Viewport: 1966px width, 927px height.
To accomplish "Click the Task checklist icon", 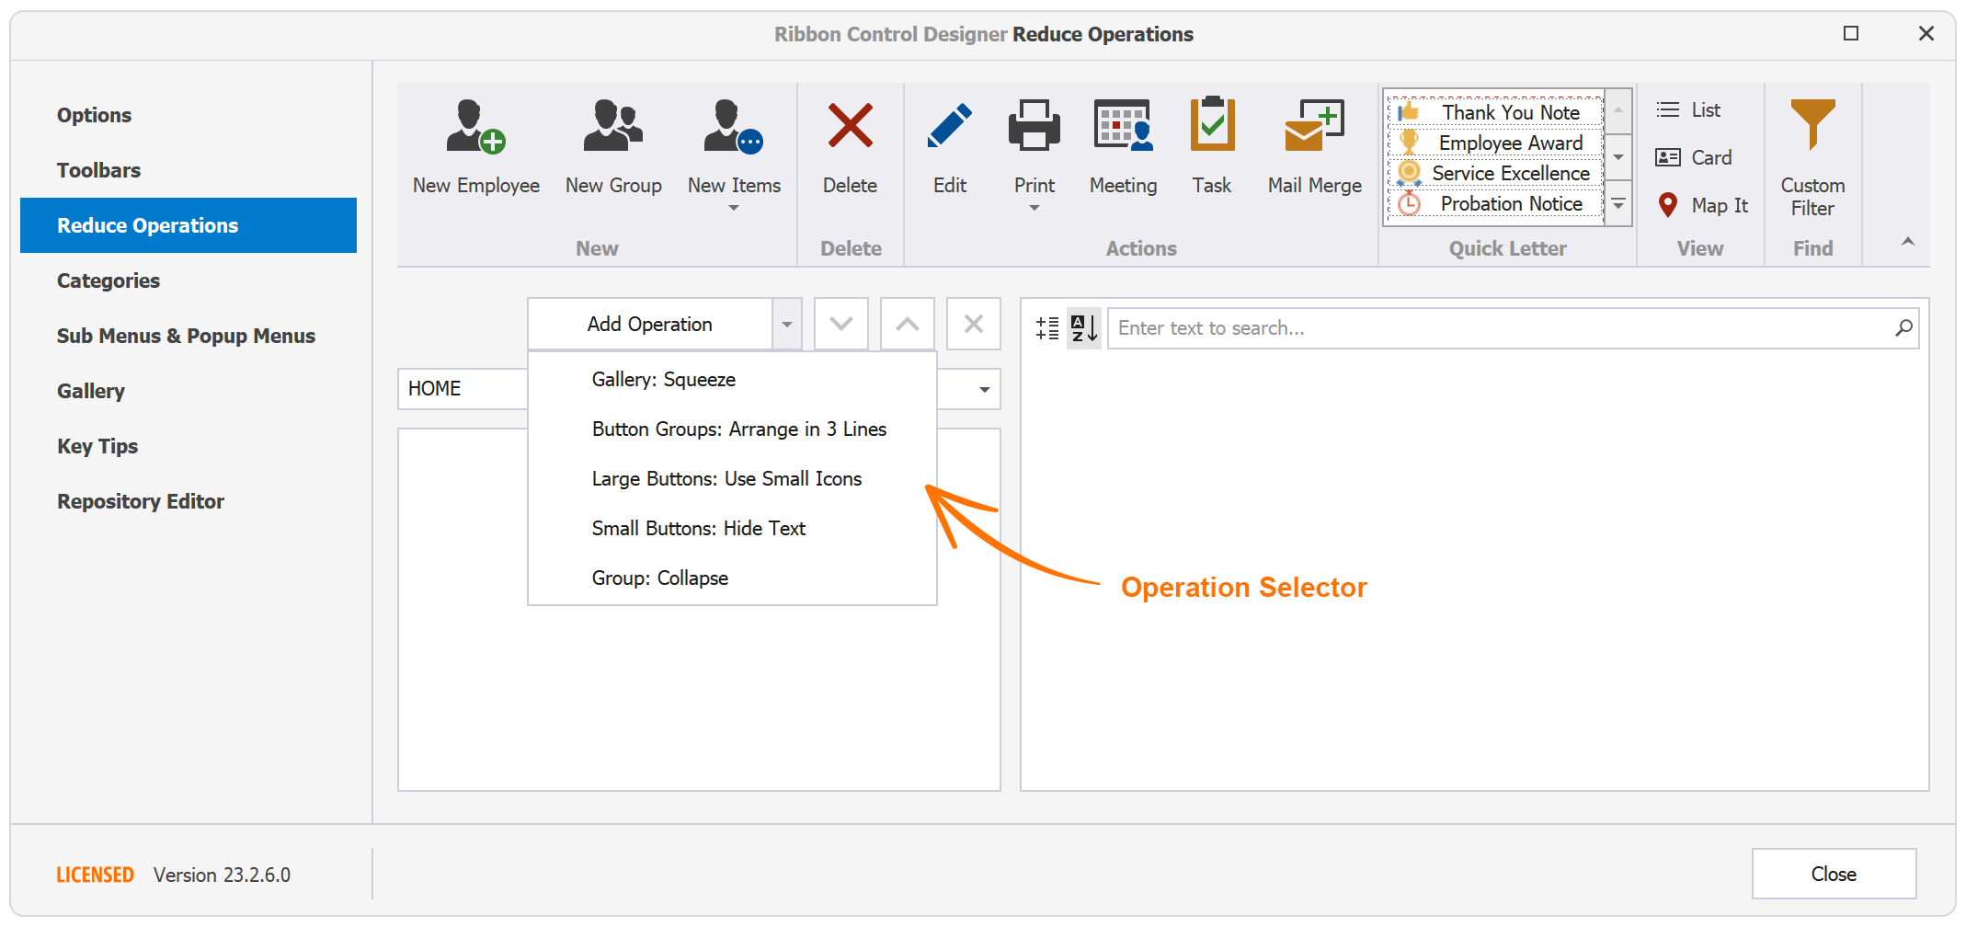I will [x=1211, y=124].
